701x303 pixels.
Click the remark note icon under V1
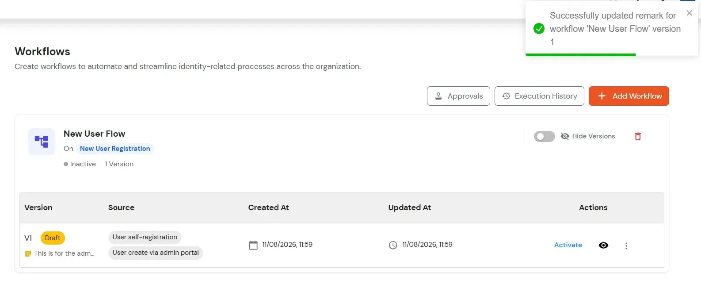[28, 253]
